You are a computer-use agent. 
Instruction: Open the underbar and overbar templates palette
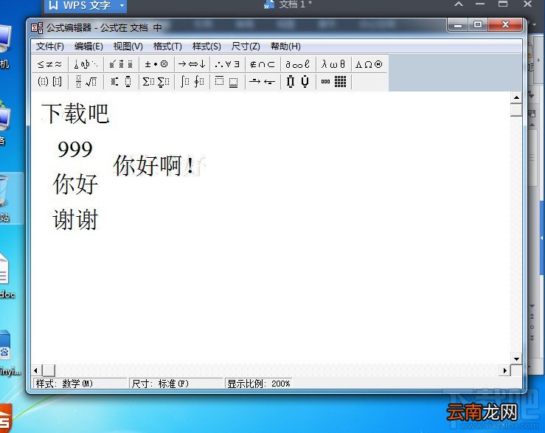click(x=227, y=82)
